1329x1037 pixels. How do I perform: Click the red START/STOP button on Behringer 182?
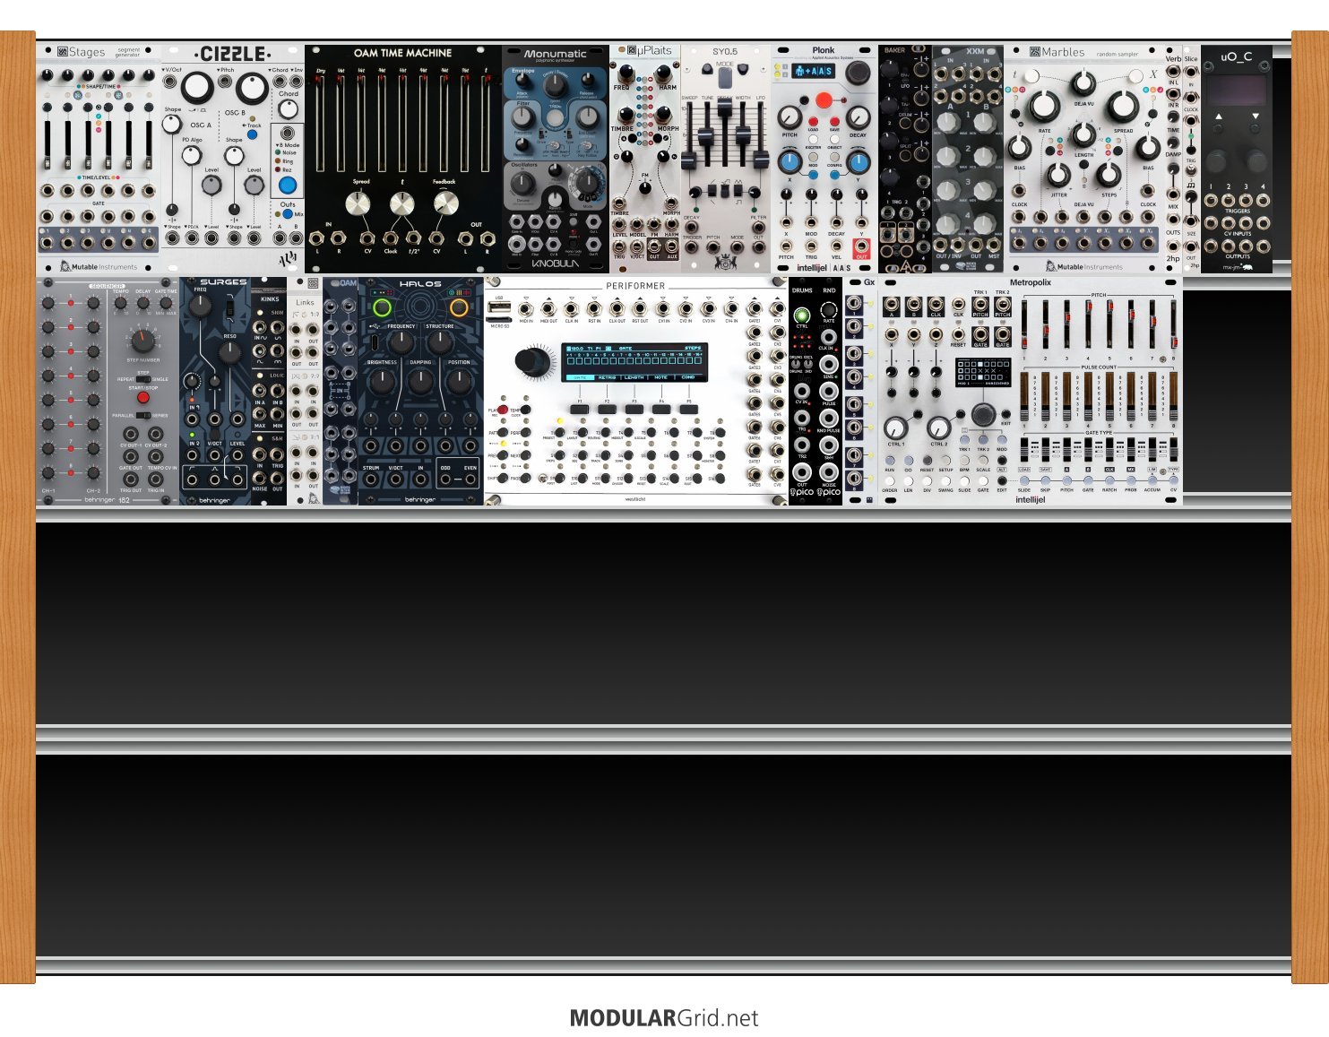pos(142,397)
